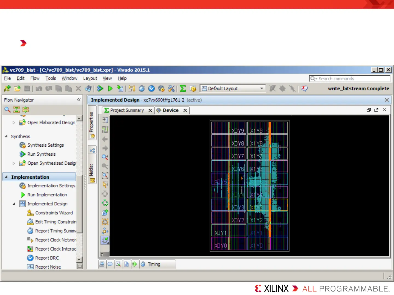Click the Report Timing stopwatch toolbar icon
394x295 pixels.
[x=142, y=88]
